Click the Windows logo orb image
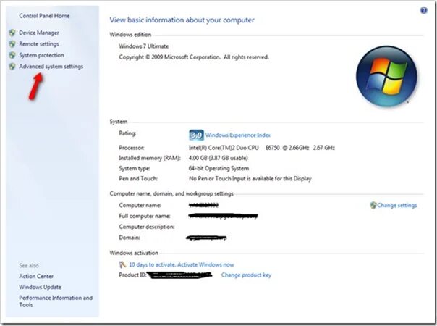Image resolution: width=437 pixels, height=326 pixels. coord(386,76)
